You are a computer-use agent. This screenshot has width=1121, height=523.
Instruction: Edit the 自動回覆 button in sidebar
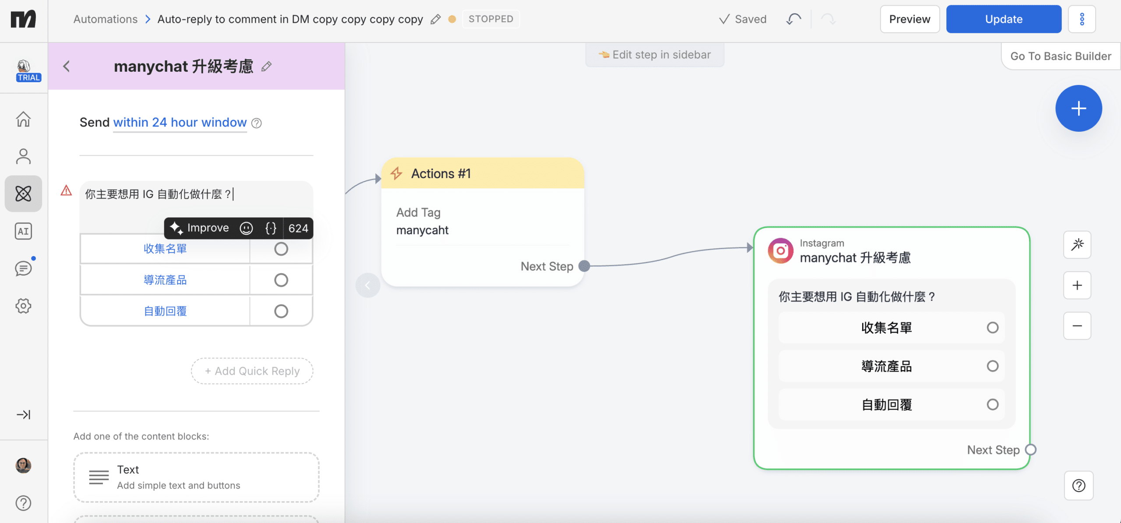click(x=165, y=311)
